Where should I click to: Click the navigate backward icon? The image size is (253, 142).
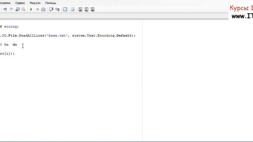pyautogui.click(x=17, y=9)
